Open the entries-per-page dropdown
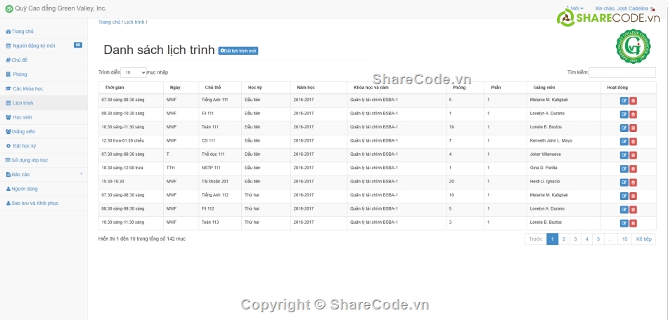This screenshot has height=320, width=668. (134, 72)
